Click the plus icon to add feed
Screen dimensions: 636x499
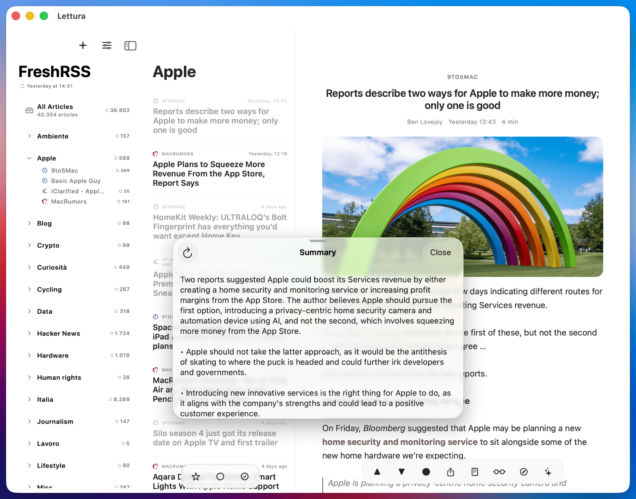click(83, 46)
